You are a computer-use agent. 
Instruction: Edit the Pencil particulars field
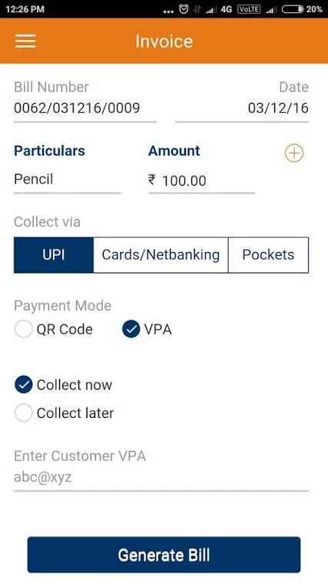[x=68, y=180]
